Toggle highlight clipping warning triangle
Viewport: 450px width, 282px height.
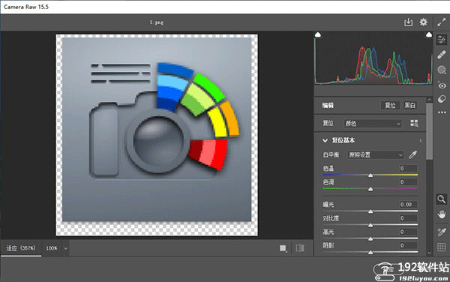tap(429, 34)
